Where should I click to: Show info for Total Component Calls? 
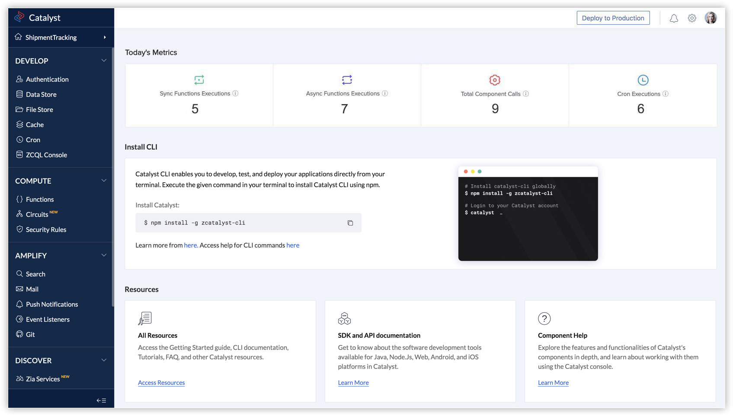click(526, 94)
